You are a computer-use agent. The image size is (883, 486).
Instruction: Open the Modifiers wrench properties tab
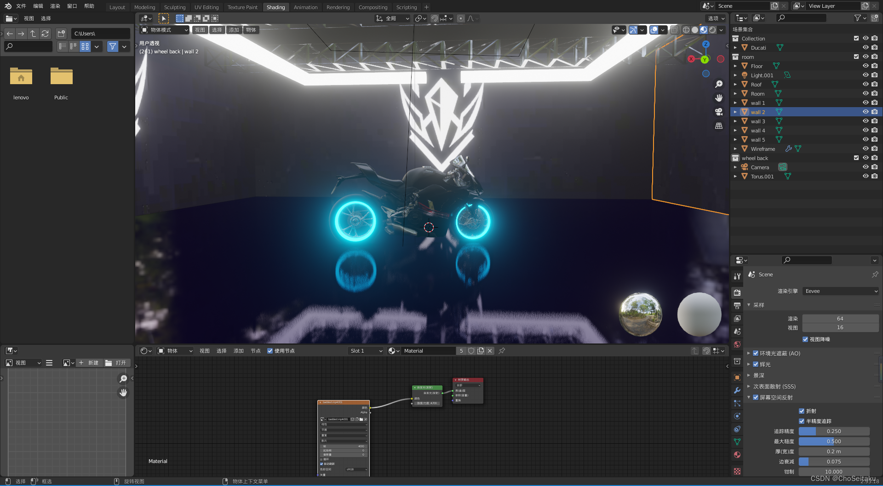point(737,390)
